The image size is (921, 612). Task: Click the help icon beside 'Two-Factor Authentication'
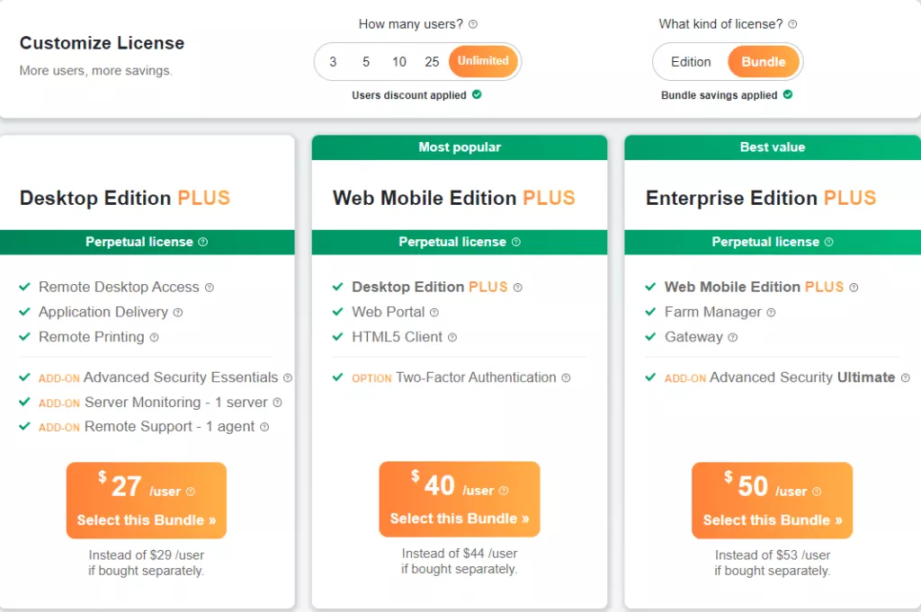click(567, 377)
